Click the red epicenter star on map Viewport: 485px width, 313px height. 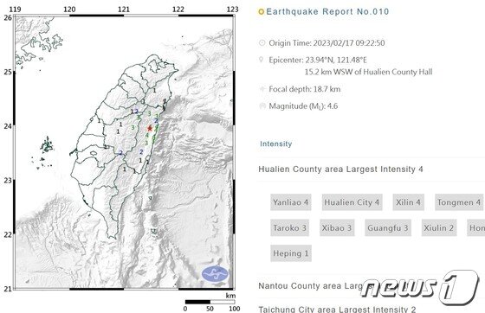click(150, 128)
